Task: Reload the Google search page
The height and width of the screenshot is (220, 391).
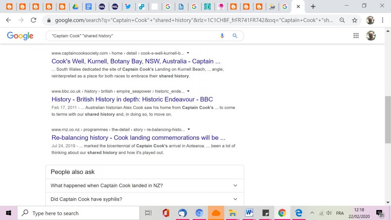Action: click(33, 20)
